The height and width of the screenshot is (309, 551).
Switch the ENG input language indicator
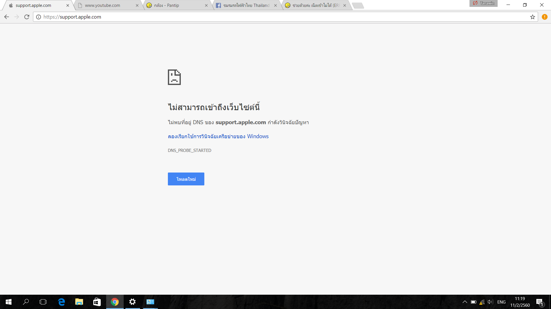(x=501, y=302)
